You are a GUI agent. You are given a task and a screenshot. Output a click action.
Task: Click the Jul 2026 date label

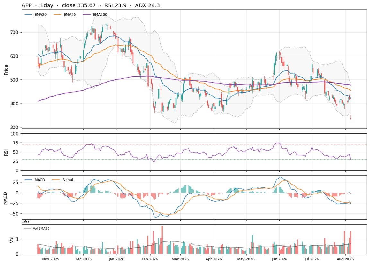point(312,259)
